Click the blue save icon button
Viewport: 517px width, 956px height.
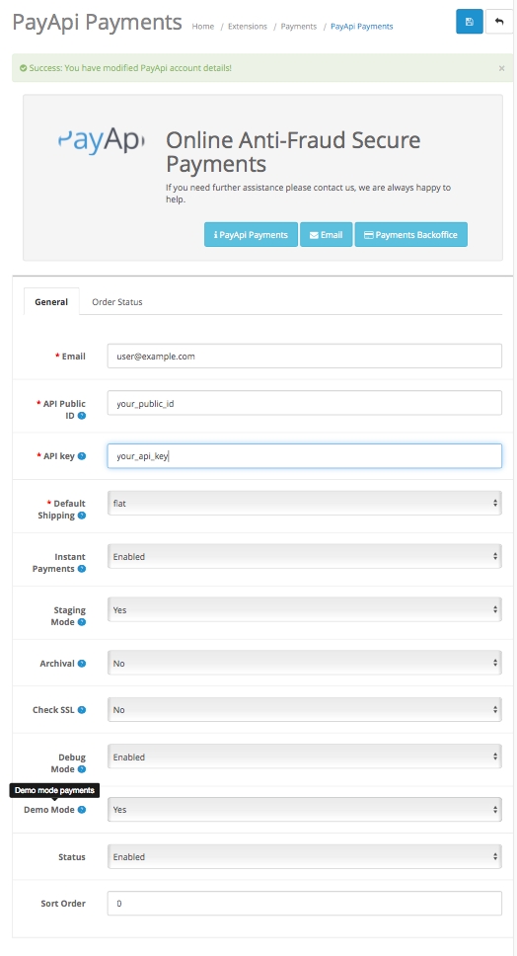(469, 22)
